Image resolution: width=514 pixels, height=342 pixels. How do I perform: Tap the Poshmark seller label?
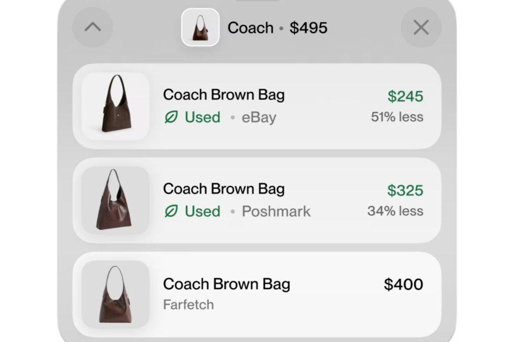[276, 212]
